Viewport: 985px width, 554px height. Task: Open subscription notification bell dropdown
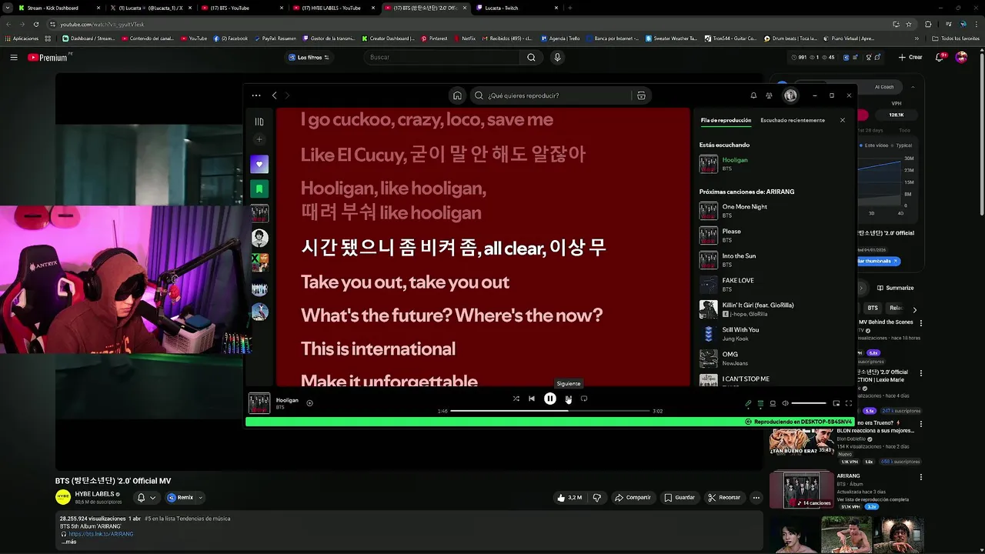coord(146,497)
